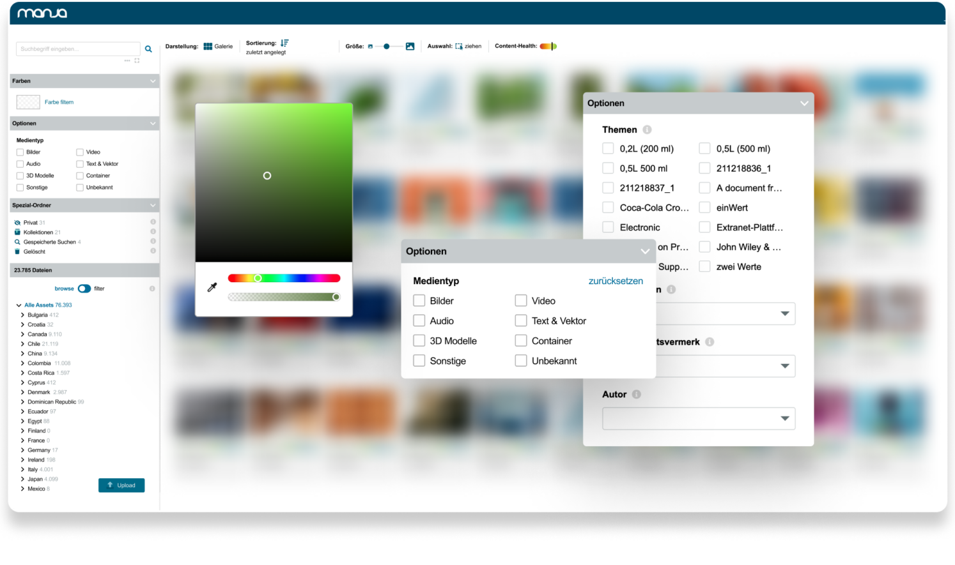Change sort order with Sortierung icon
The height and width of the screenshot is (565, 955).
[284, 43]
